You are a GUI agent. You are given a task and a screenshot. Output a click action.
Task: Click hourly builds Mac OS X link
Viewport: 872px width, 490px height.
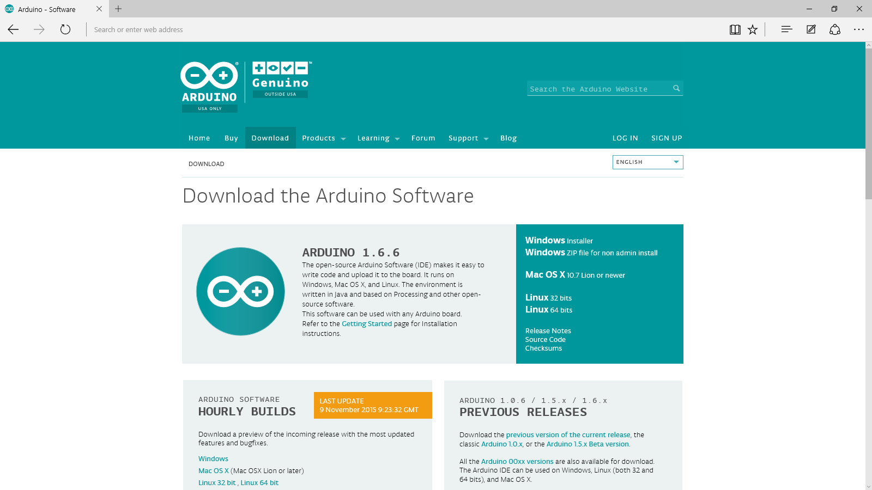click(x=213, y=471)
